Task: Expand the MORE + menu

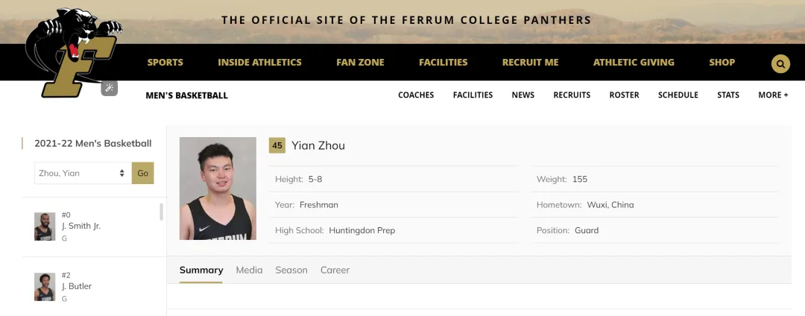Action: [773, 95]
